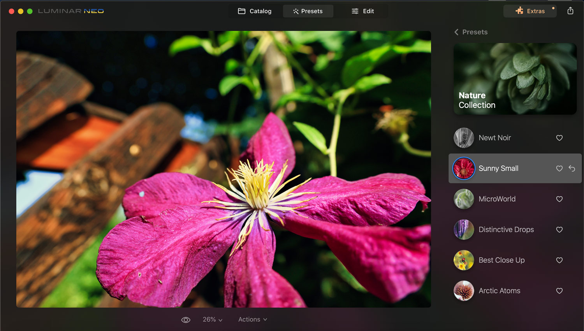Viewport: 584px width, 331px height.
Task: Click the Newt Noir preset thumbnail icon
Action: (x=463, y=138)
